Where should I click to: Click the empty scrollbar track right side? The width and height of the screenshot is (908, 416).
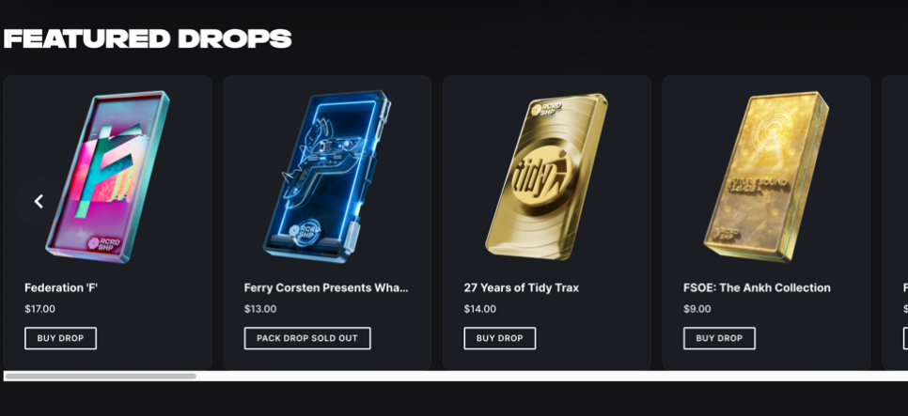(x=564, y=377)
